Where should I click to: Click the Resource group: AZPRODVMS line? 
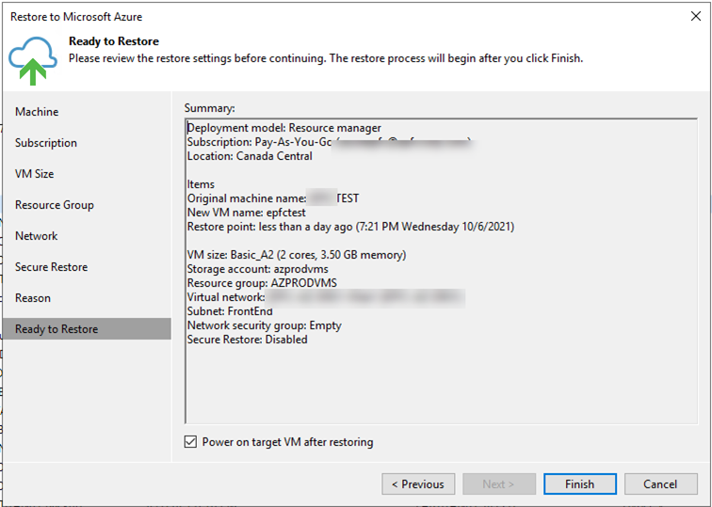pos(262,283)
